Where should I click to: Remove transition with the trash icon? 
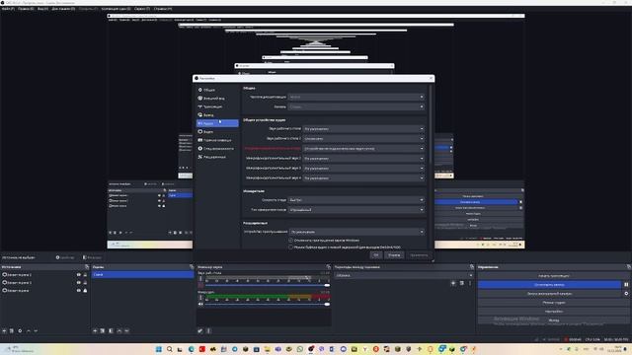coord(462,283)
